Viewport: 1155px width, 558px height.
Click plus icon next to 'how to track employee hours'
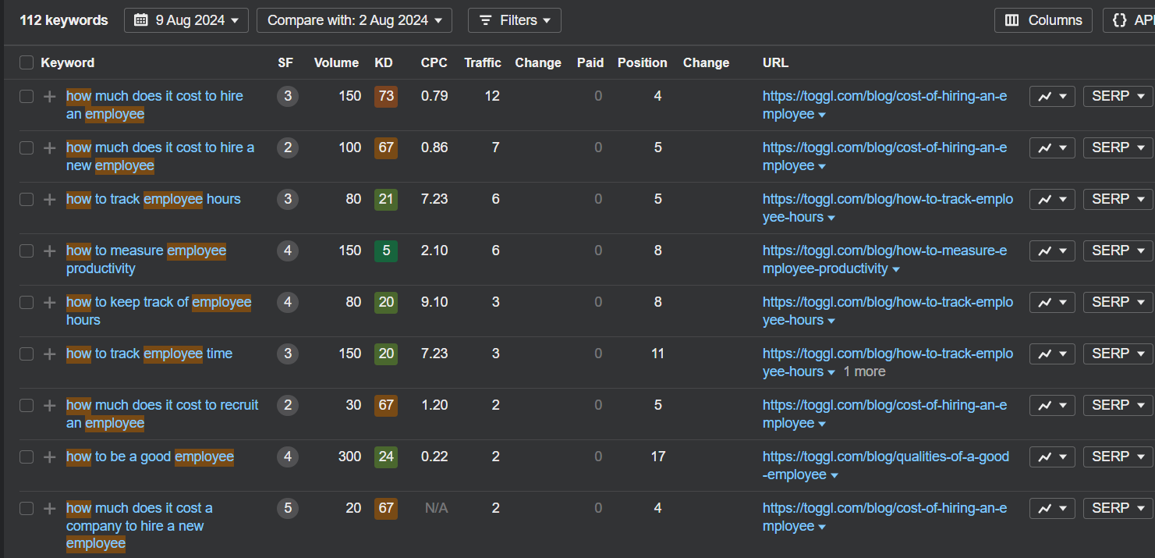pyautogui.click(x=50, y=199)
